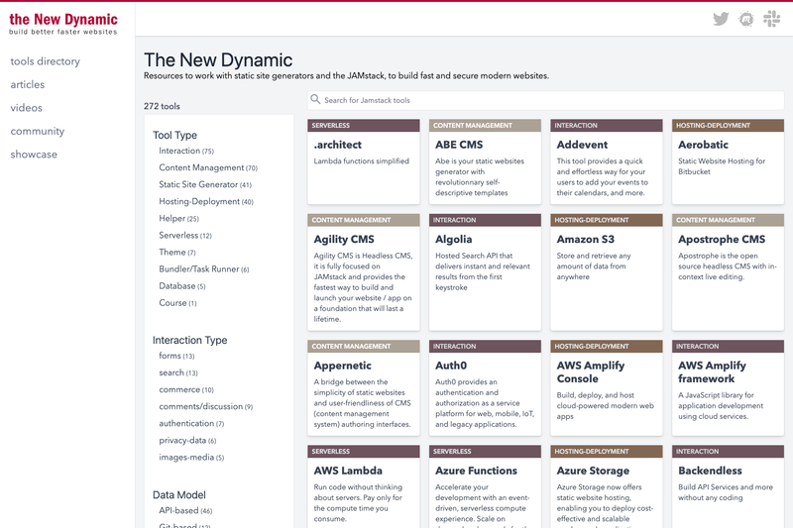Viewport: 793px width, 528px height.
Task: Filter interaction type search (13)
Action: coord(178,372)
